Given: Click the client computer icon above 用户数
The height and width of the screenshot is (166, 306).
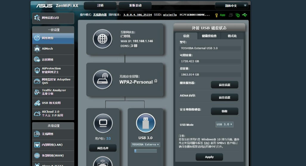Looking at the screenshot, I should tap(103, 123).
